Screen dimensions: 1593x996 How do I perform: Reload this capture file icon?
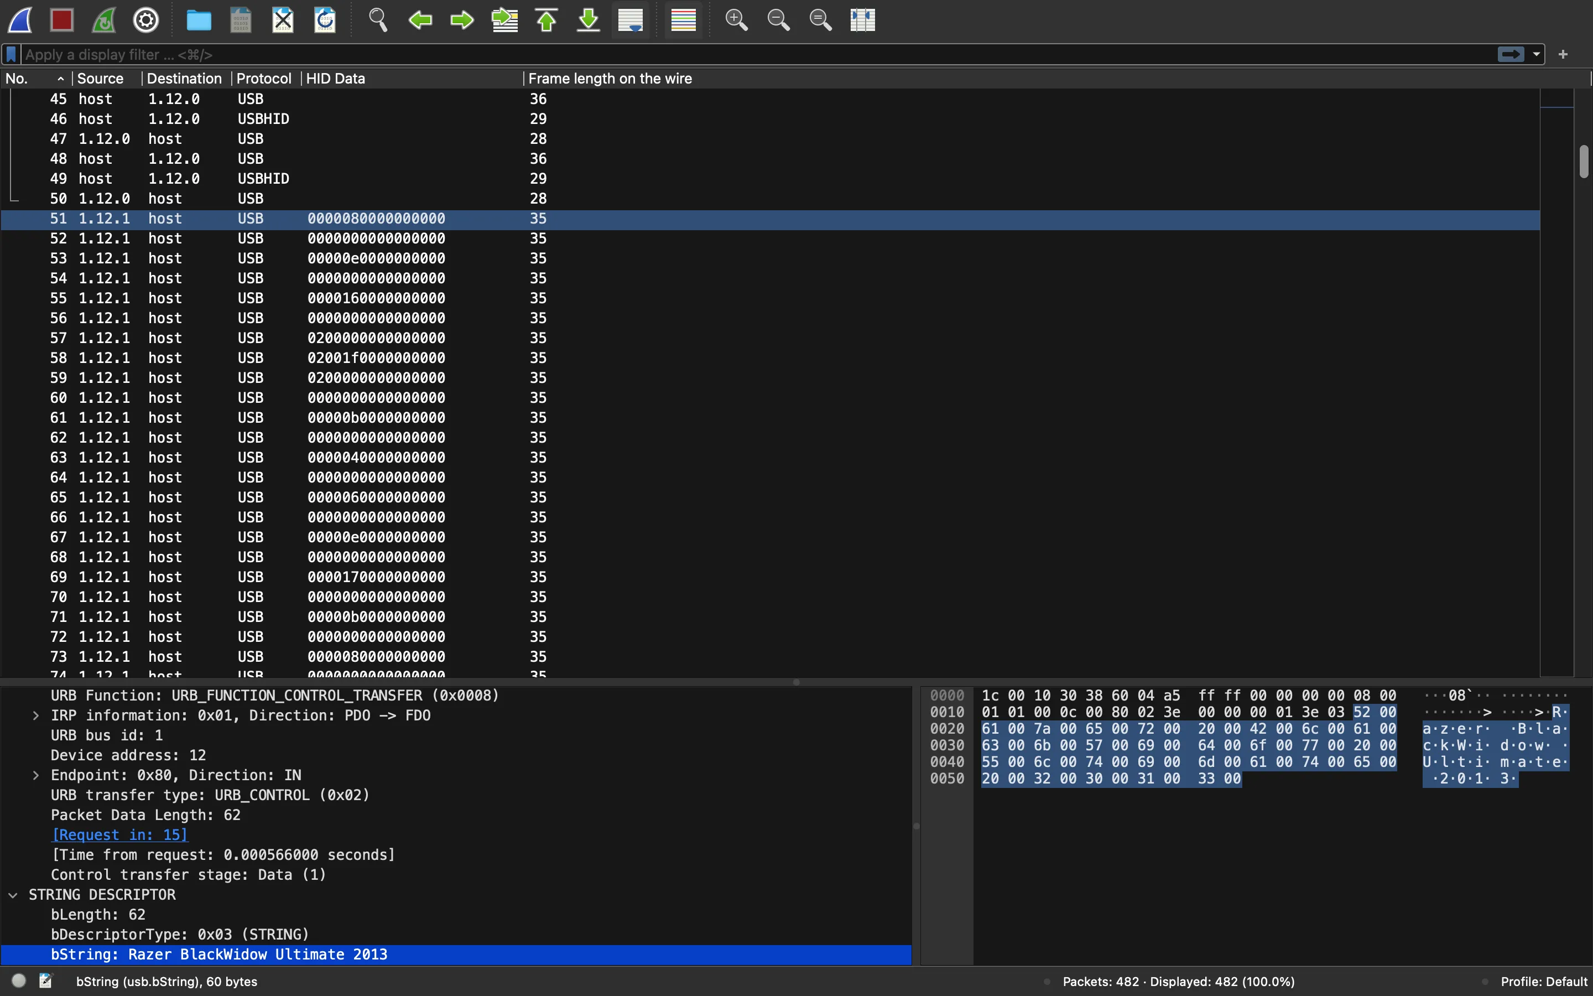(x=325, y=20)
